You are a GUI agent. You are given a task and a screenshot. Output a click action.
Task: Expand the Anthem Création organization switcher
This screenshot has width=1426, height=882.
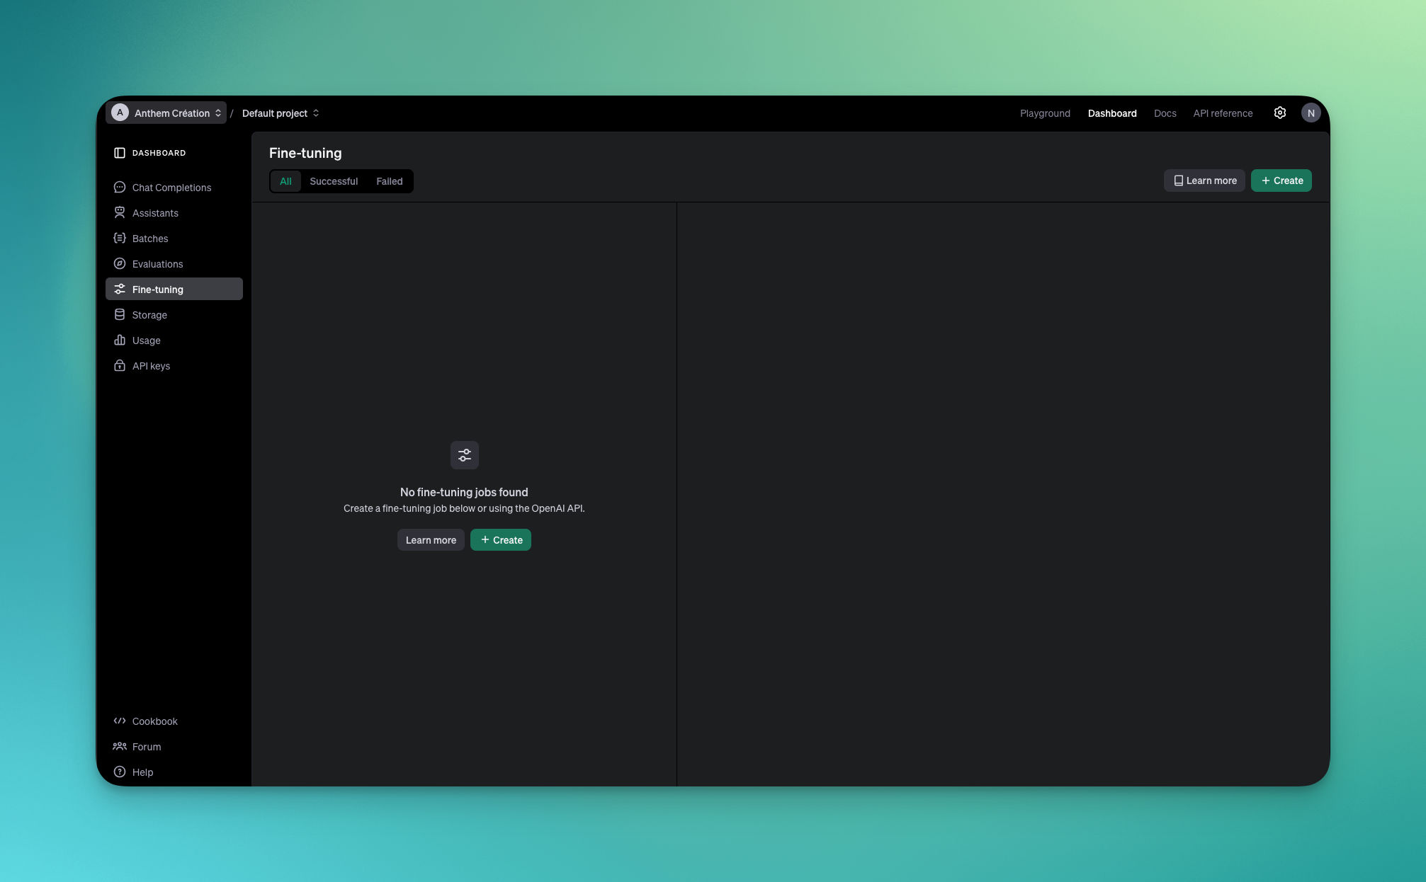click(166, 113)
